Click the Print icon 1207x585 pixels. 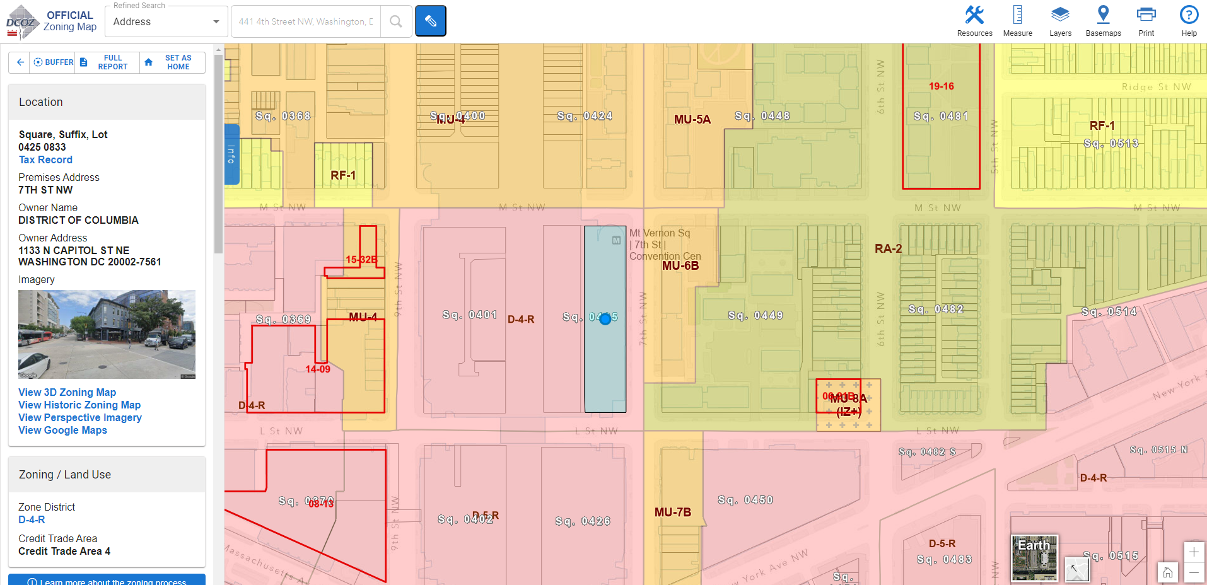[x=1146, y=21]
